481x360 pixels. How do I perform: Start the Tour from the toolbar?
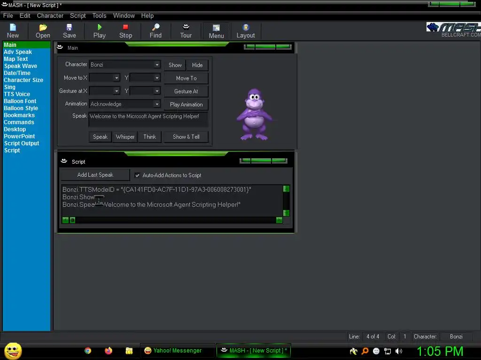click(186, 31)
